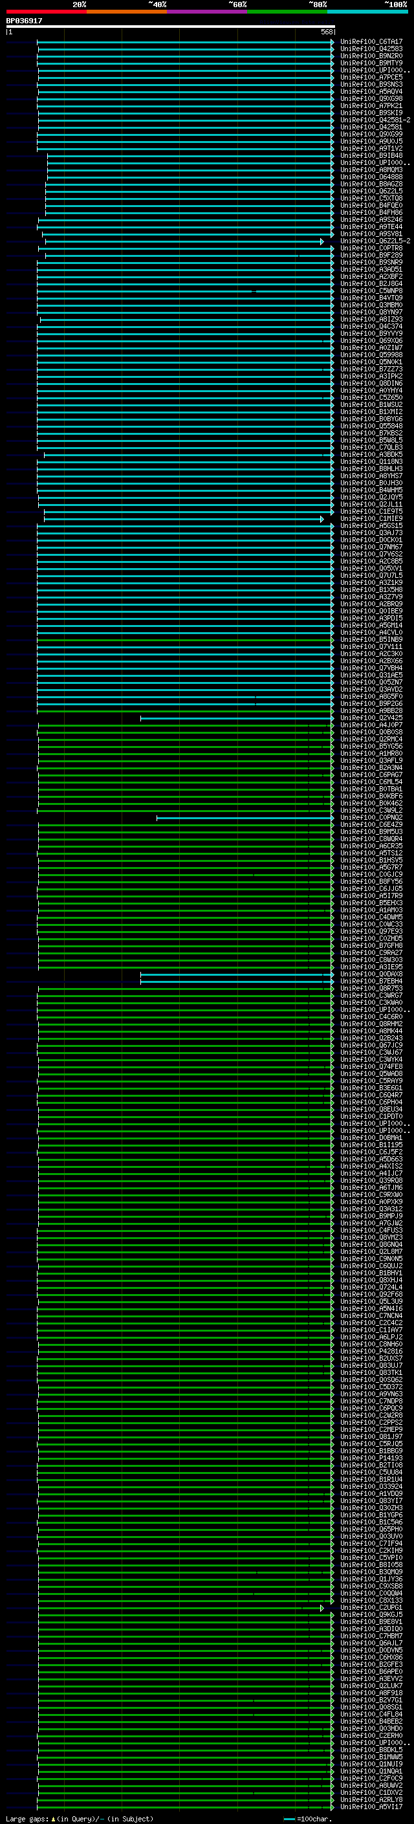Click the red 20% identity legend segment

(46, 12)
